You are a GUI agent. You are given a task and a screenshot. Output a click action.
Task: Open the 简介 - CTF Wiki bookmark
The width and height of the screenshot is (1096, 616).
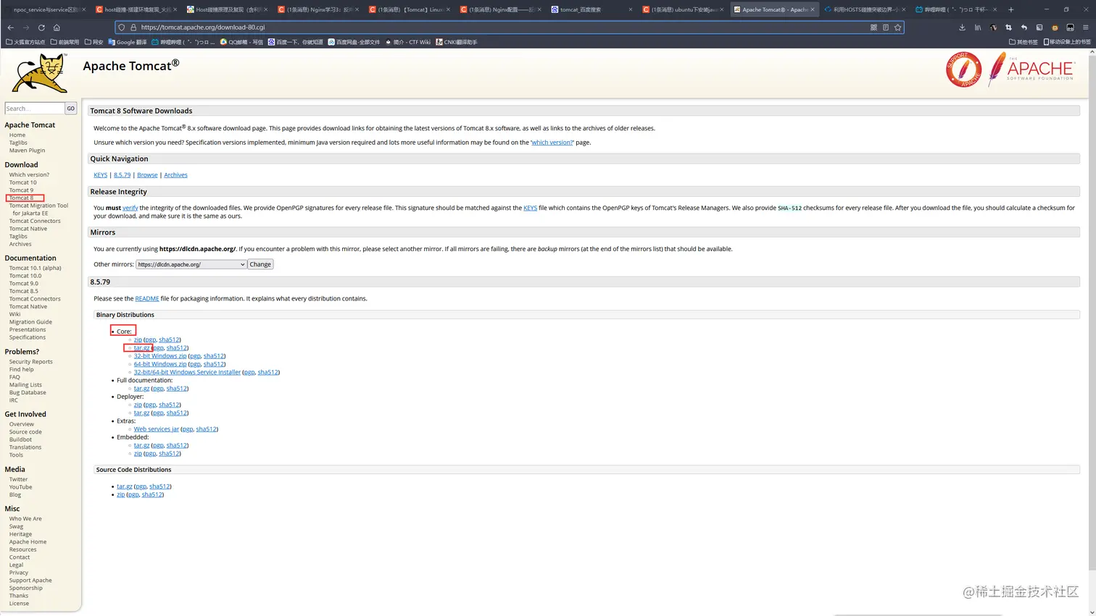(x=407, y=42)
